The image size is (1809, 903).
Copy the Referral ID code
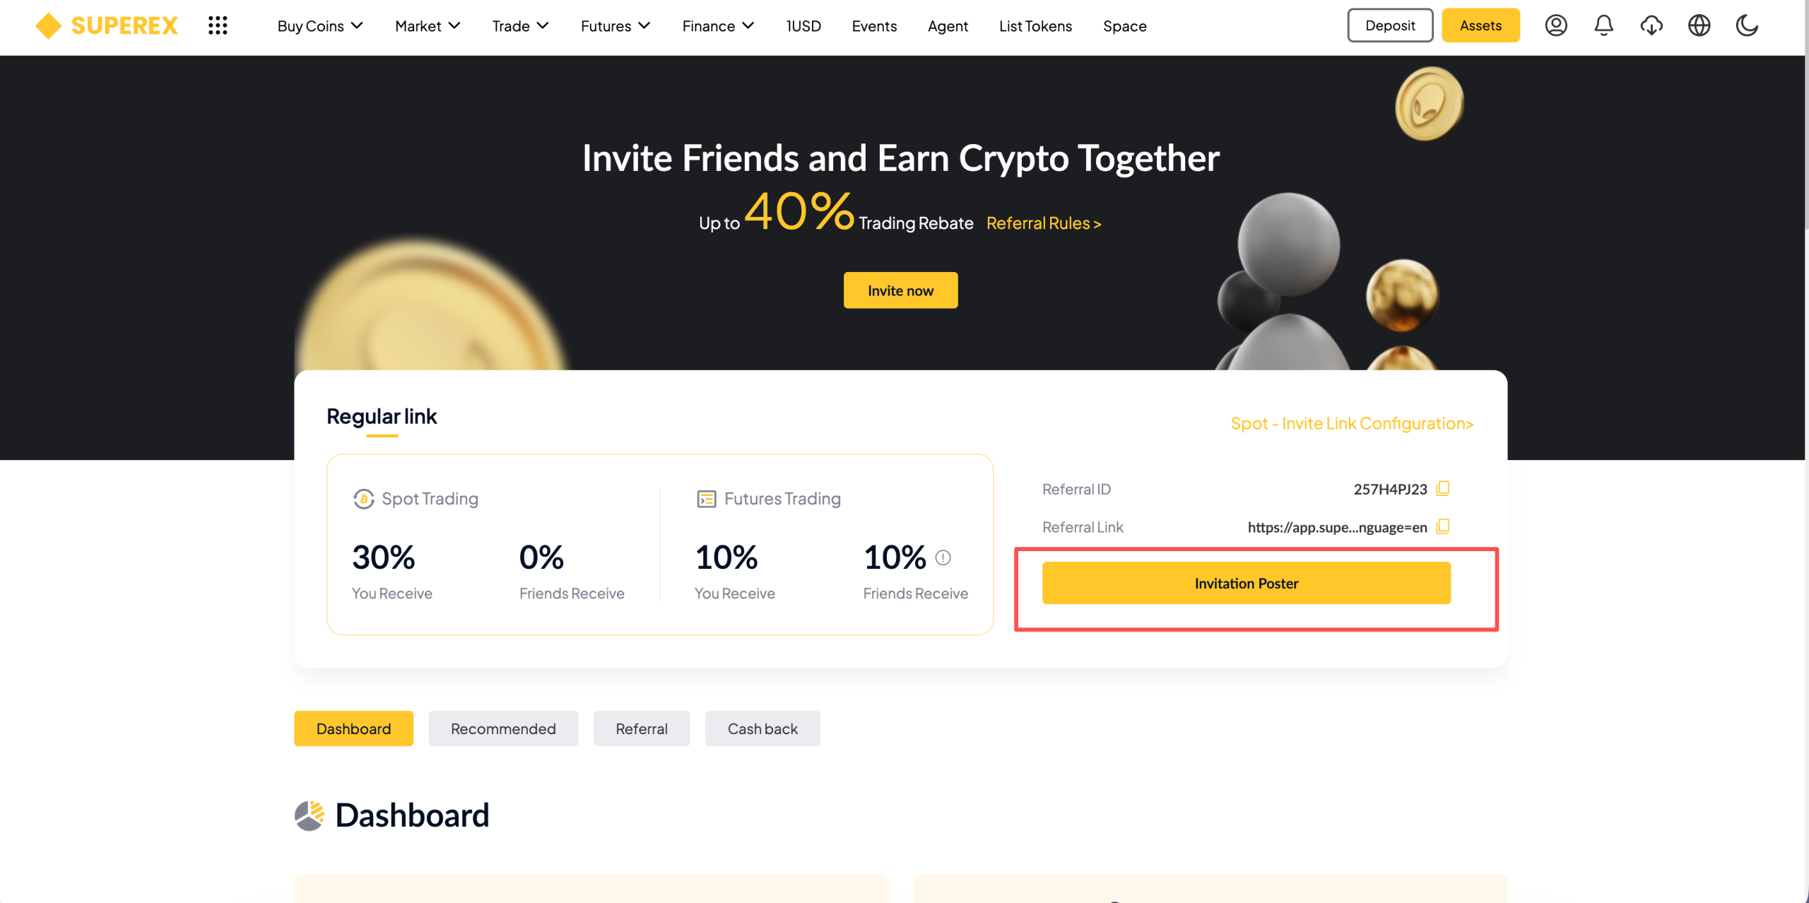click(x=1443, y=489)
